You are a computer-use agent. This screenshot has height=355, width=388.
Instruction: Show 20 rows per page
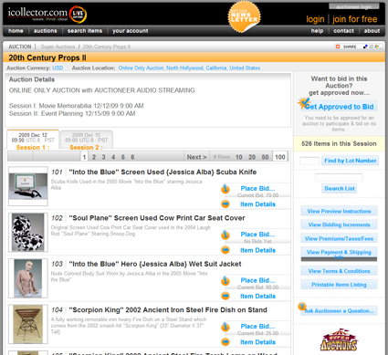[x=252, y=157]
